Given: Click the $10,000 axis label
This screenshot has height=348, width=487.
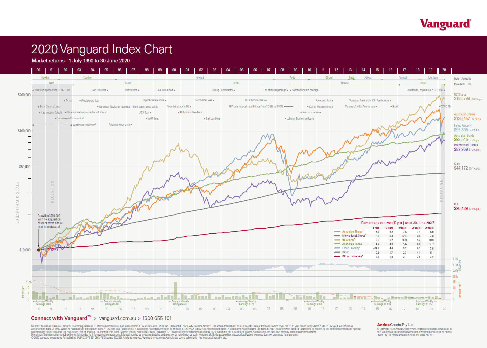Looking at the screenshot, I should pyautogui.click(x=25, y=250).
